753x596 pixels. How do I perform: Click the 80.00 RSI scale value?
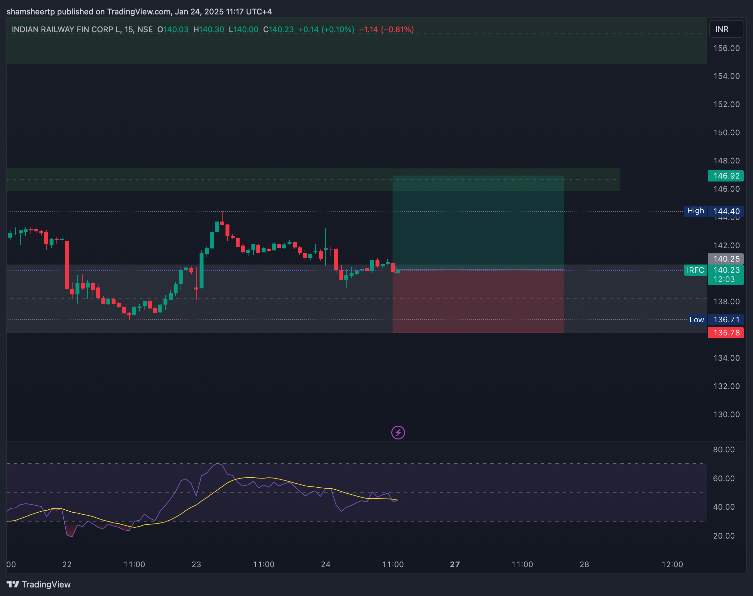tap(724, 449)
